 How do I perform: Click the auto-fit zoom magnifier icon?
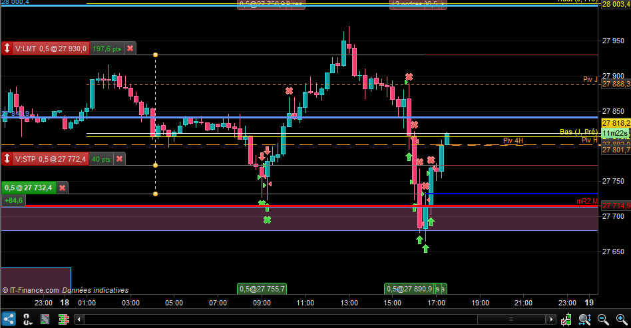click(x=584, y=319)
